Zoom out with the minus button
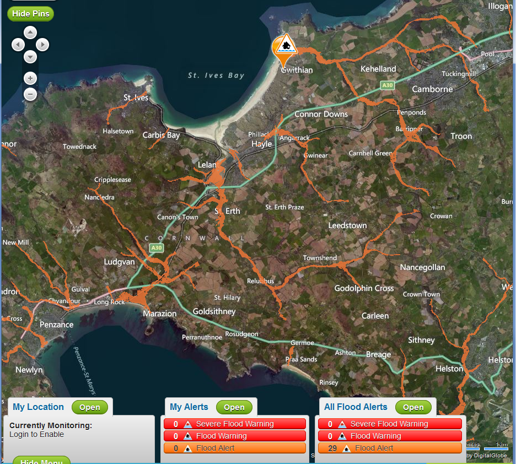This screenshot has width=516, height=464. click(30, 95)
